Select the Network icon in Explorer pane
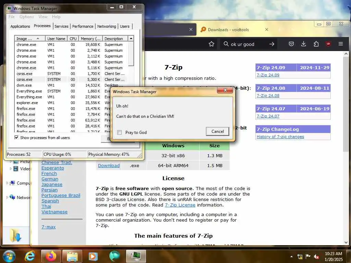The height and width of the screenshot is (263, 351). [12, 197]
